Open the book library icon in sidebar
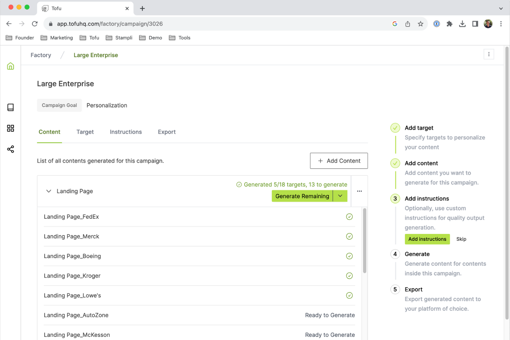 pos(10,107)
